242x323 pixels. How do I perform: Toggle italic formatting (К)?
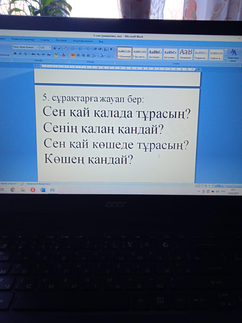(x=20, y=54)
